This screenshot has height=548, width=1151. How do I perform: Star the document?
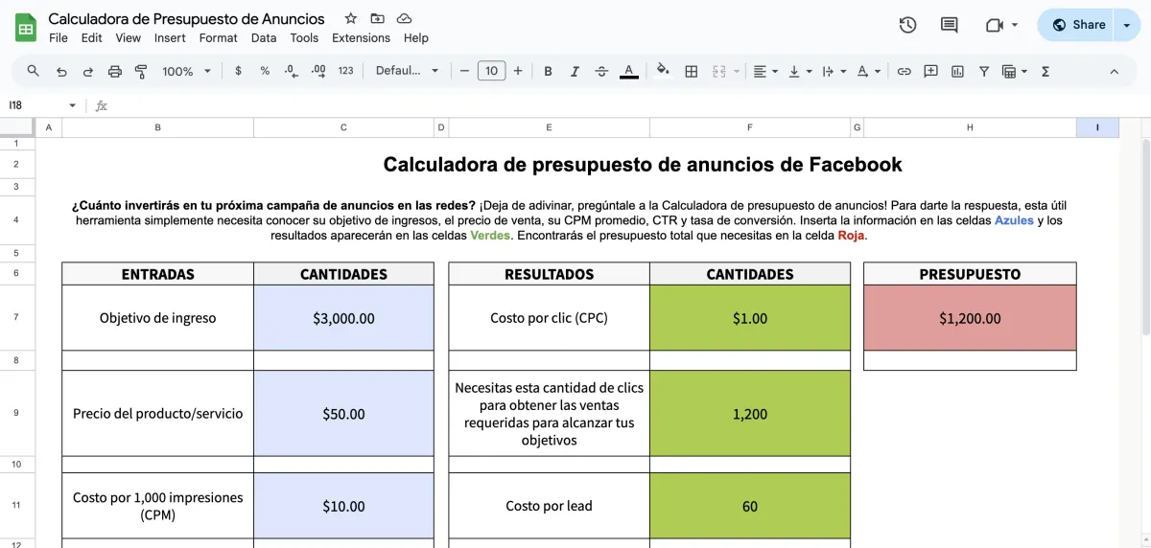(x=350, y=18)
